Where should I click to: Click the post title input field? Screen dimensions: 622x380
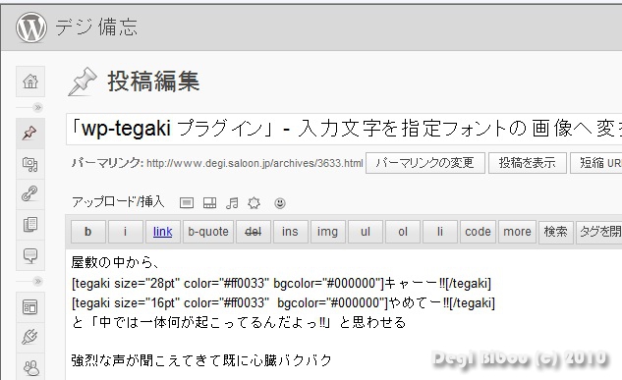[x=344, y=129]
